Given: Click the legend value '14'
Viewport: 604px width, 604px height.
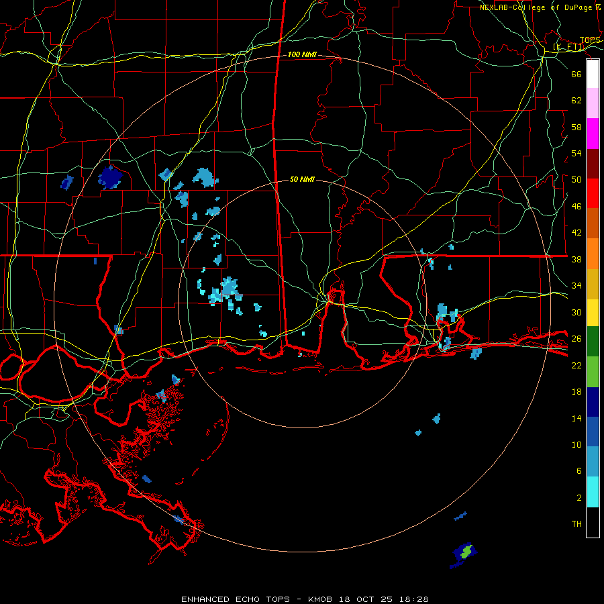Looking at the screenshot, I should 576,419.
